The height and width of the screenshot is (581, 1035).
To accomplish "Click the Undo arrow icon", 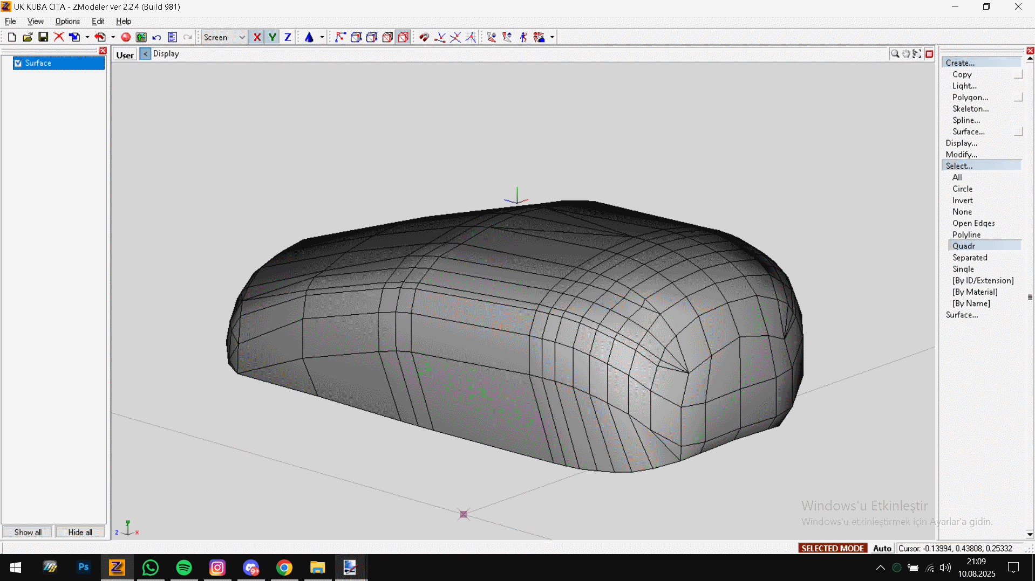I will pos(156,37).
